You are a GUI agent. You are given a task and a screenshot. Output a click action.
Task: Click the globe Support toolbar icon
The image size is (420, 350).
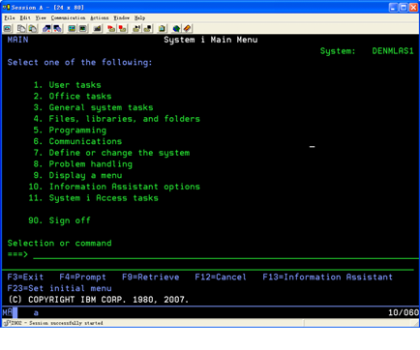176,29
